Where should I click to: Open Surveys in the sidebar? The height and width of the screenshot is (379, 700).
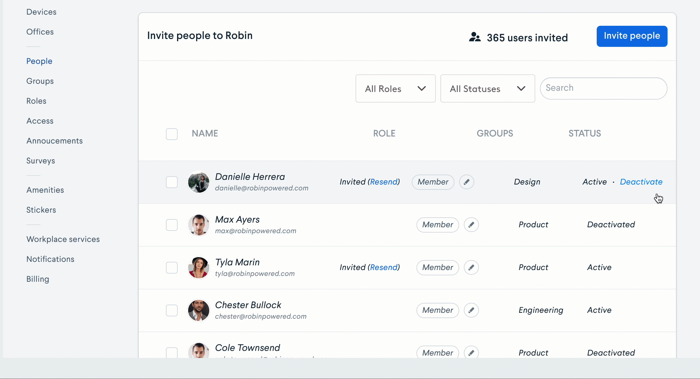41,161
